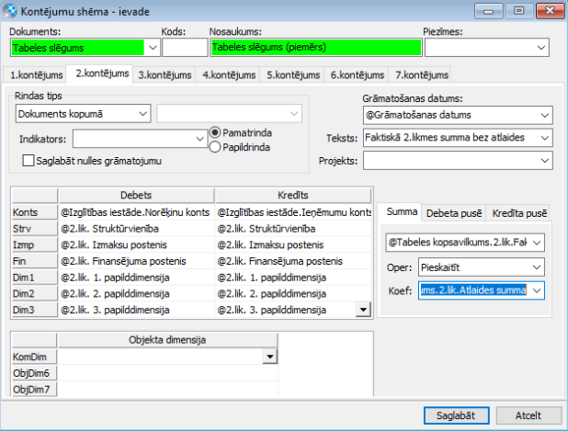The image size is (568, 431).
Task: Click Fin credit cell Finansējuma postenis
Action: (293, 261)
